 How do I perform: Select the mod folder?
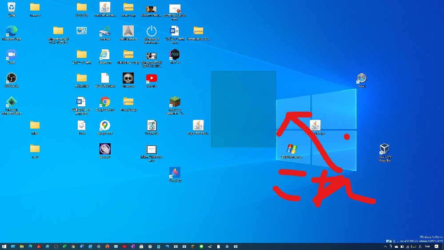(x=35, y=151)
